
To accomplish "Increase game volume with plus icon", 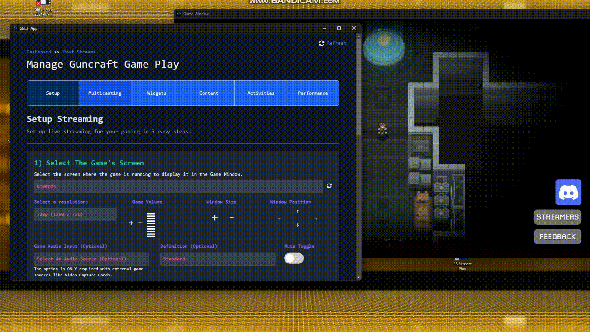I will pos(131,223).
